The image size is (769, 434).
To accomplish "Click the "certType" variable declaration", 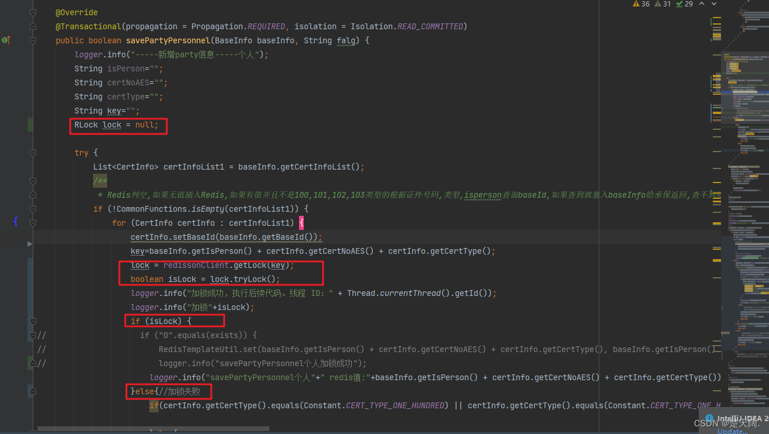I will click(126, 97).
